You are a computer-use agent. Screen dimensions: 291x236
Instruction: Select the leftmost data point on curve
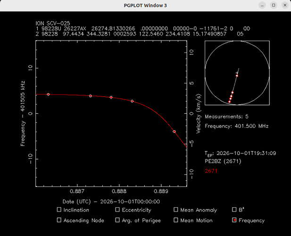click(48, 94)
